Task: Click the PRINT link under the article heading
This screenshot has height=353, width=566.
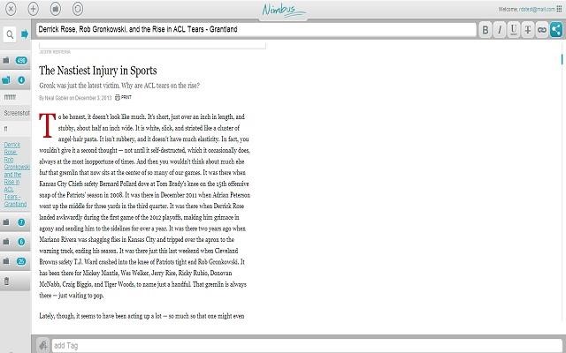Action: click(x=123, y=98)
